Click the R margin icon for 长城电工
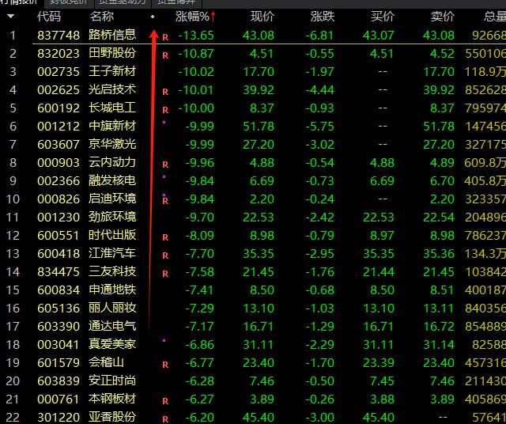 click(165, 110)
